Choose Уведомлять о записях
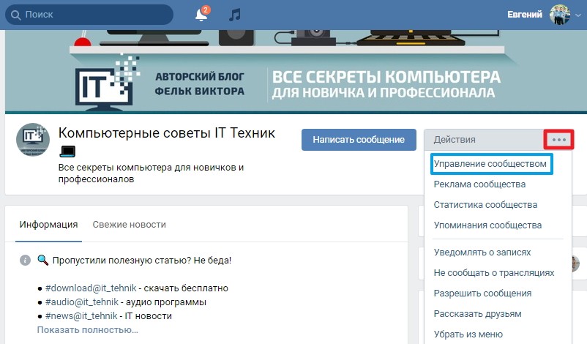The image size is (587, 344). [x=482, y=253]
